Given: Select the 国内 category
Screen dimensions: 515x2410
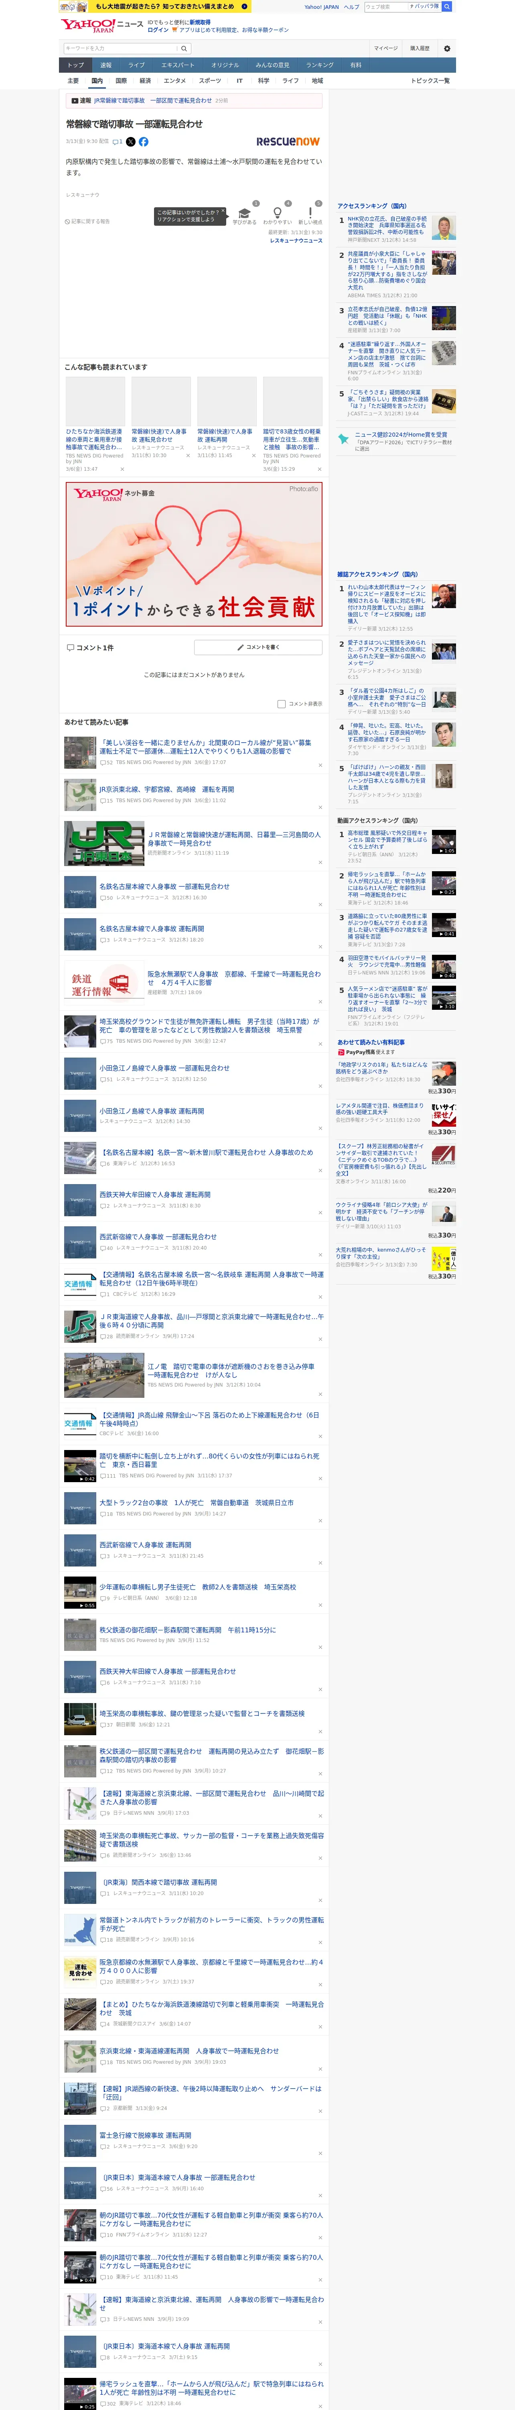Looking at the screenshot, I should 96,82.
